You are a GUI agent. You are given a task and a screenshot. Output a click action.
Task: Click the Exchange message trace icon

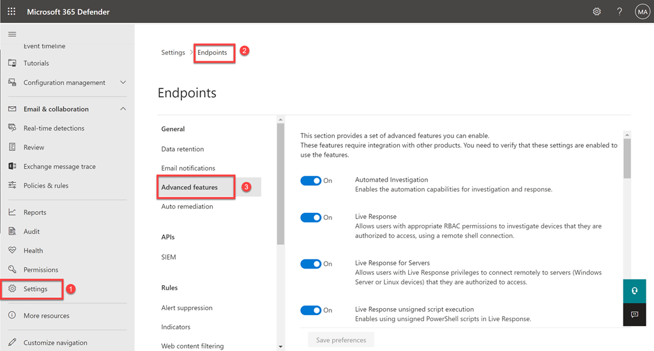(11, 166)
